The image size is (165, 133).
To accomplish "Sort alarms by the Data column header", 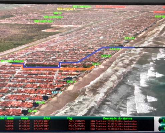I will pos(10,118).
